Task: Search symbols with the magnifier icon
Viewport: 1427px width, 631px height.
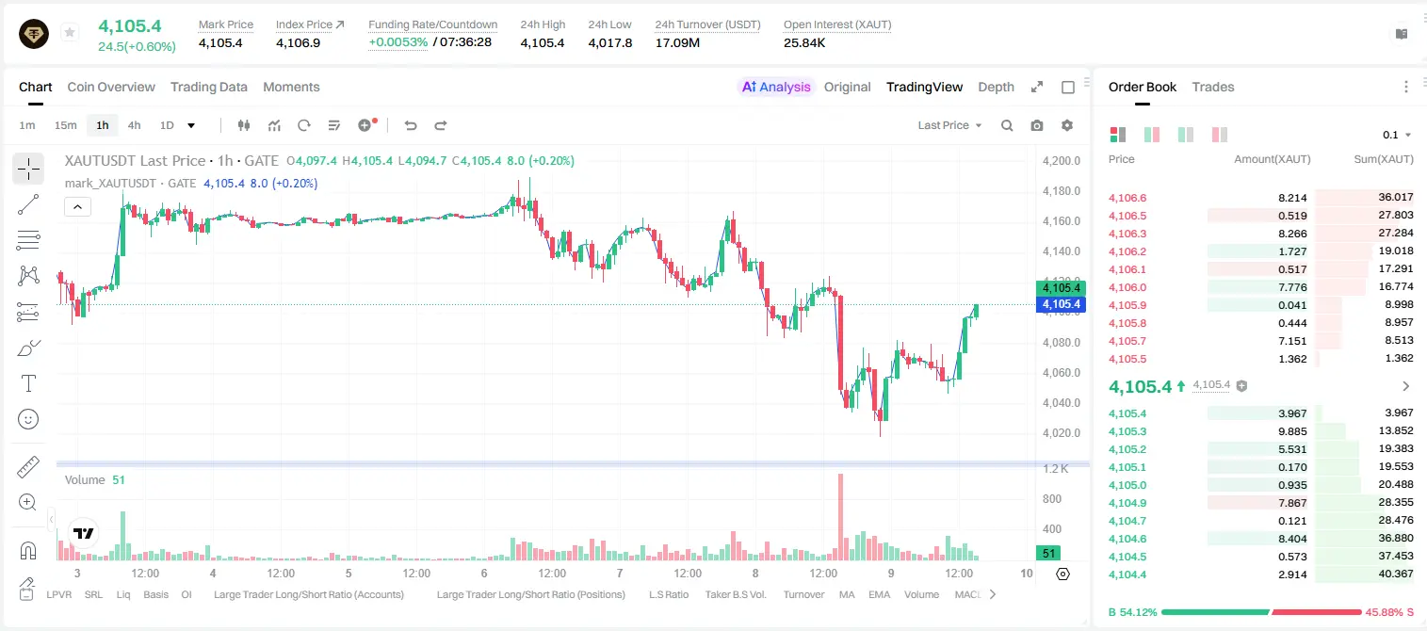Action: [x=1007, y=125]
